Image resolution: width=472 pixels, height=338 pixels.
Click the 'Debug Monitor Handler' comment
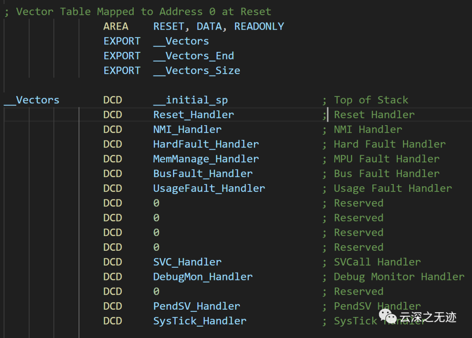399,277
